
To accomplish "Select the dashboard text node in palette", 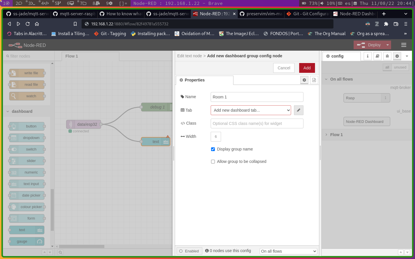I will (x=27, y=230).
